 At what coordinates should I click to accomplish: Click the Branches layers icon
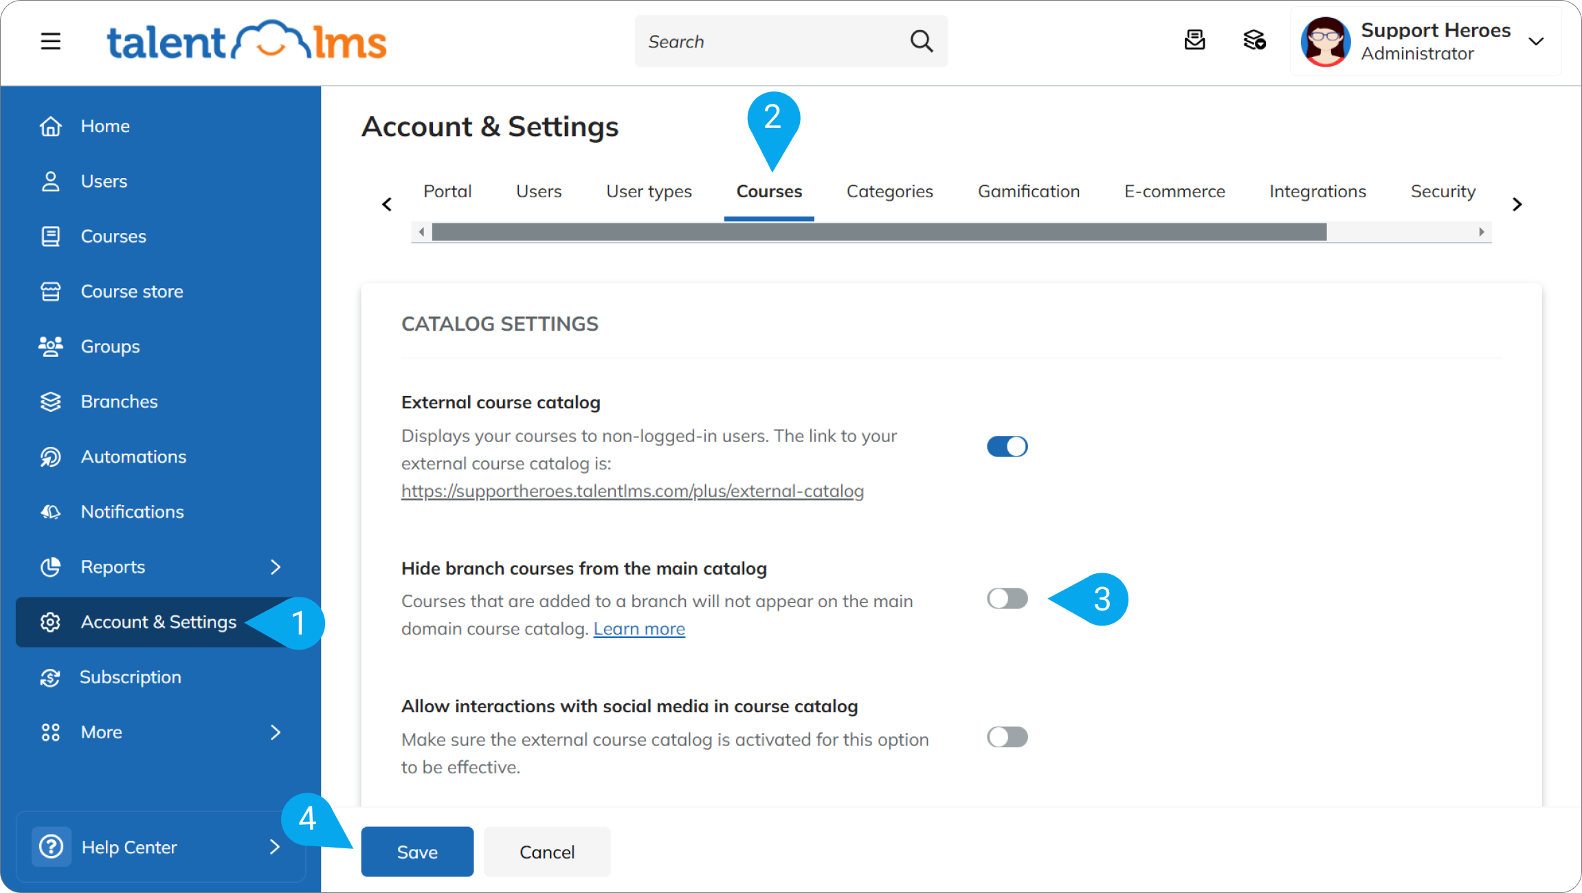tap(50, 401)
